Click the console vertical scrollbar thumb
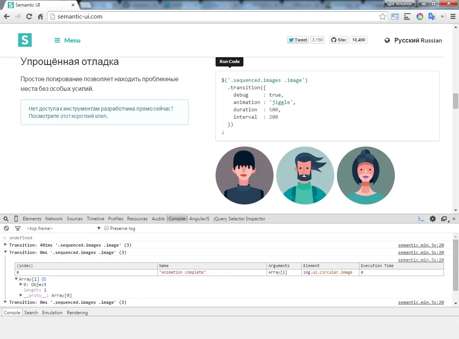 pyautogui.click(x=456, y=265)
